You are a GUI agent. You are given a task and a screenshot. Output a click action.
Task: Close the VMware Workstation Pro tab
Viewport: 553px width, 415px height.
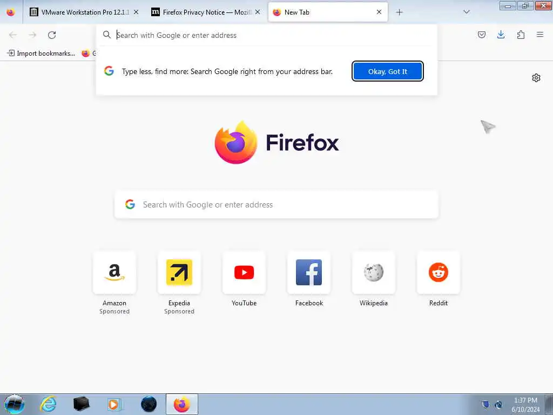point(136,12)
